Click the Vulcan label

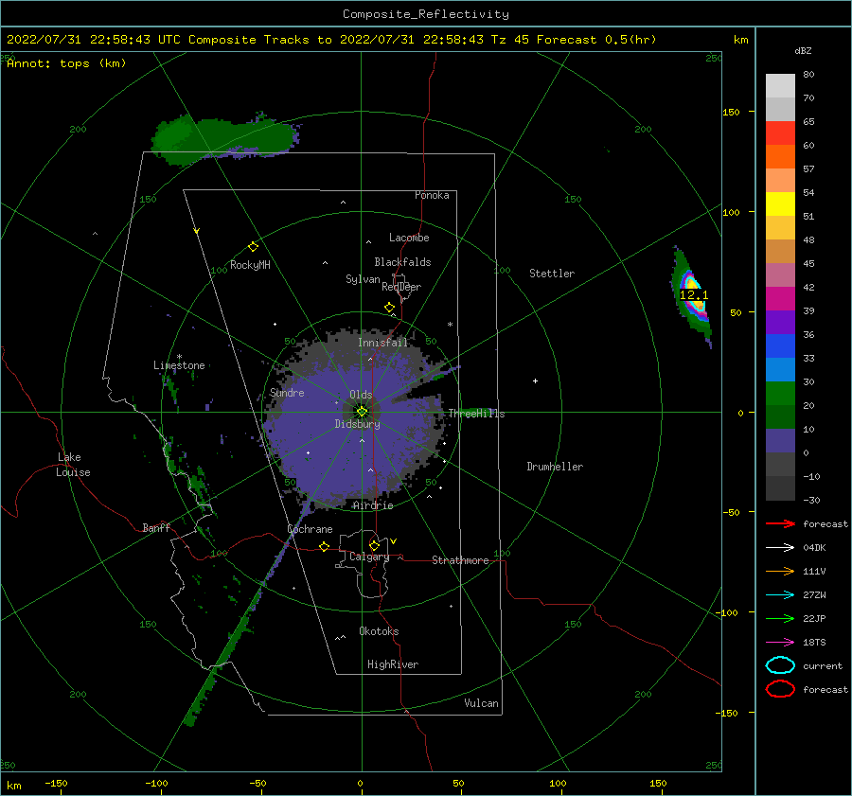[x=481, y=703]
